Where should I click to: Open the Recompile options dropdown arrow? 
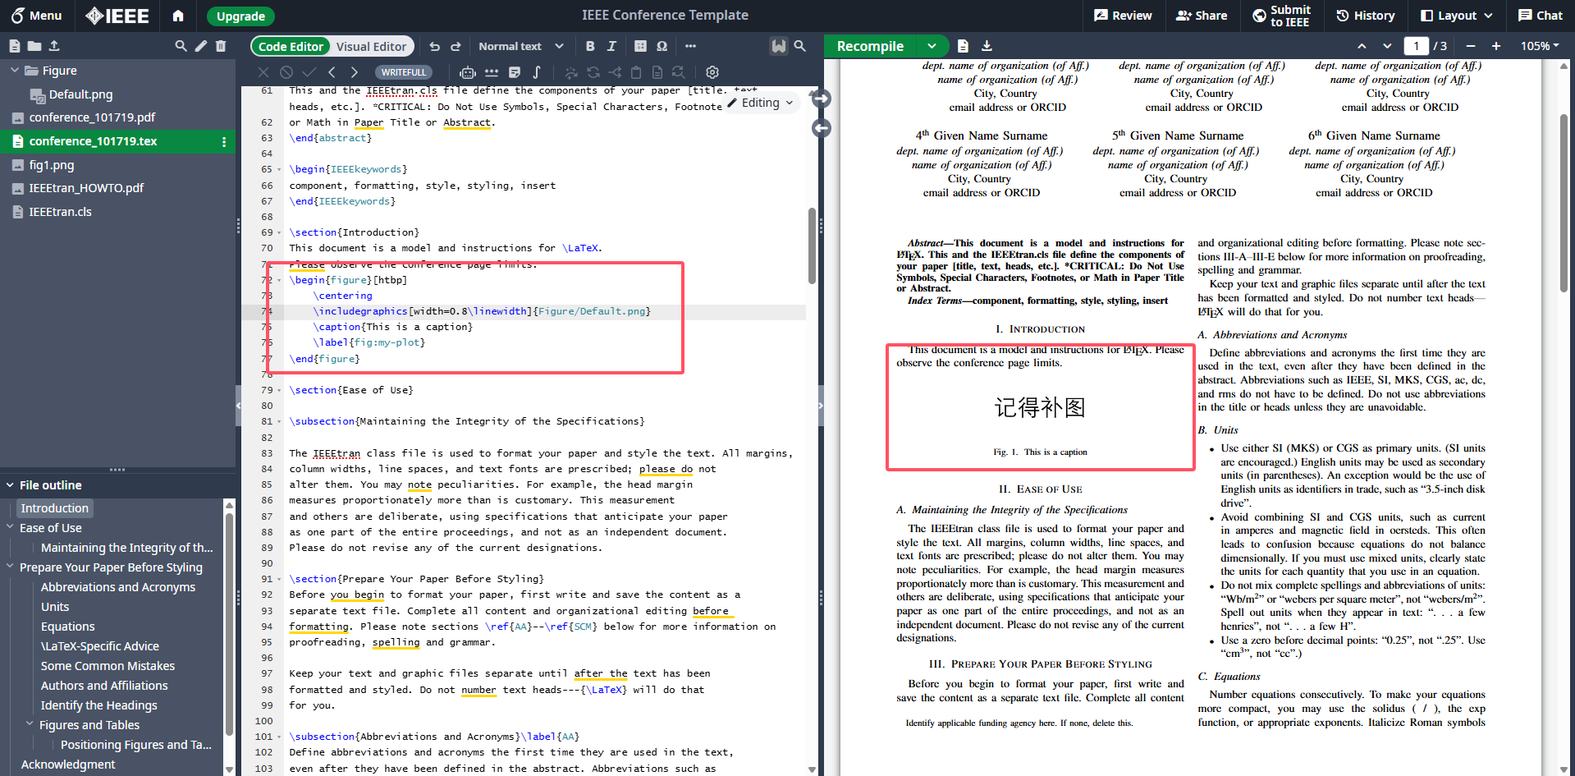pyautogui.click(x=932, y=46)
